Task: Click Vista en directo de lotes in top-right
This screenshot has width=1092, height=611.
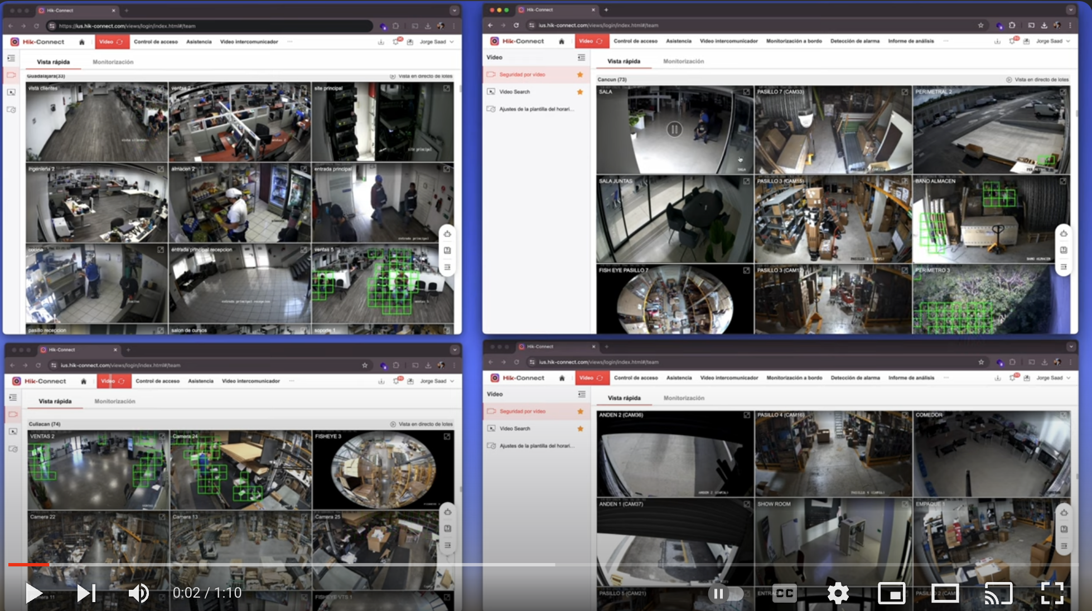Action: pos(1037,80)
